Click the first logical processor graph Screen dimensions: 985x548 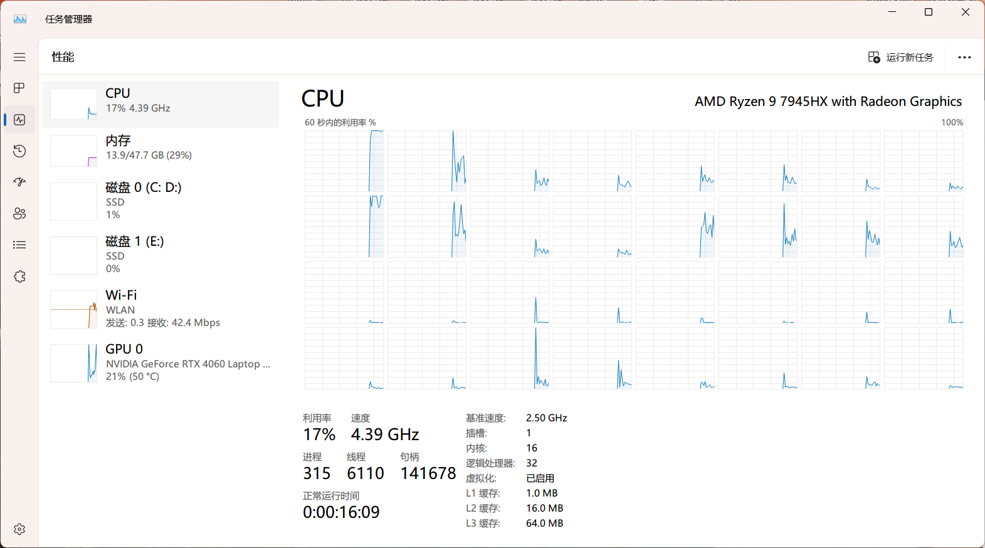[x=344, y=161]
